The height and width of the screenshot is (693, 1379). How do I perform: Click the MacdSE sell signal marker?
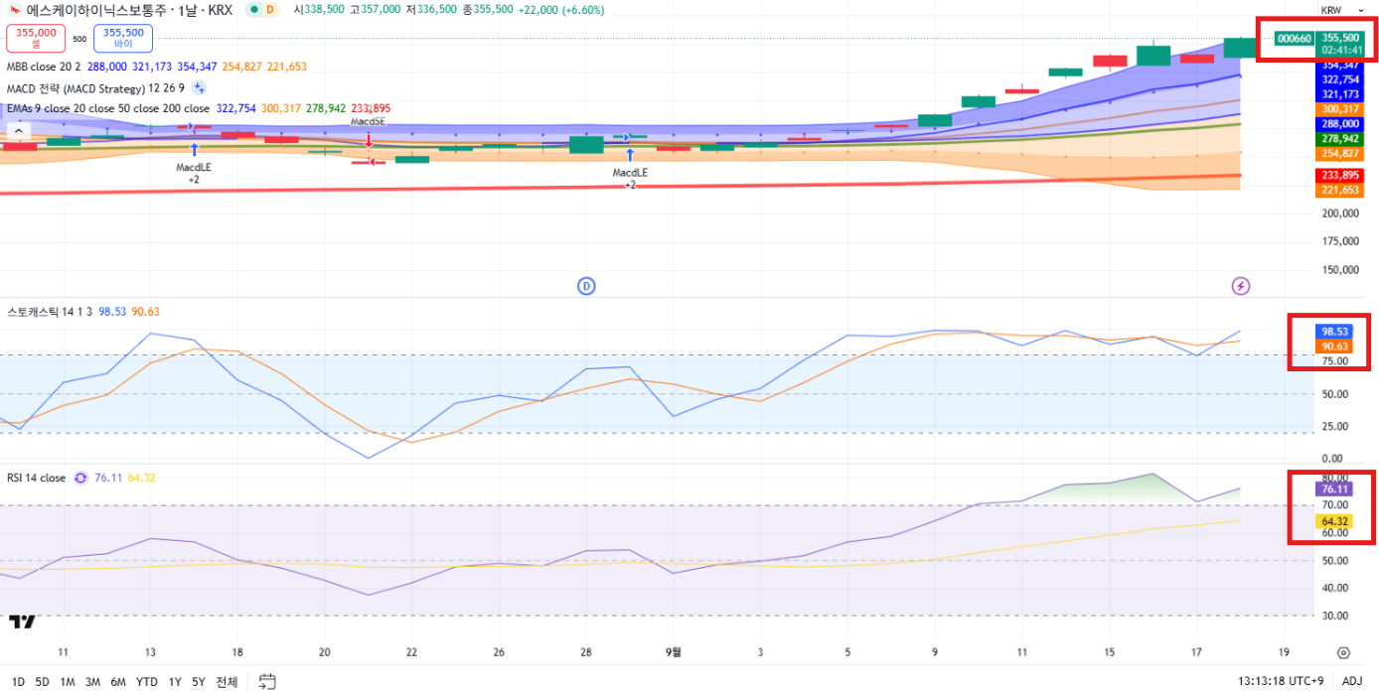(368, 122)
